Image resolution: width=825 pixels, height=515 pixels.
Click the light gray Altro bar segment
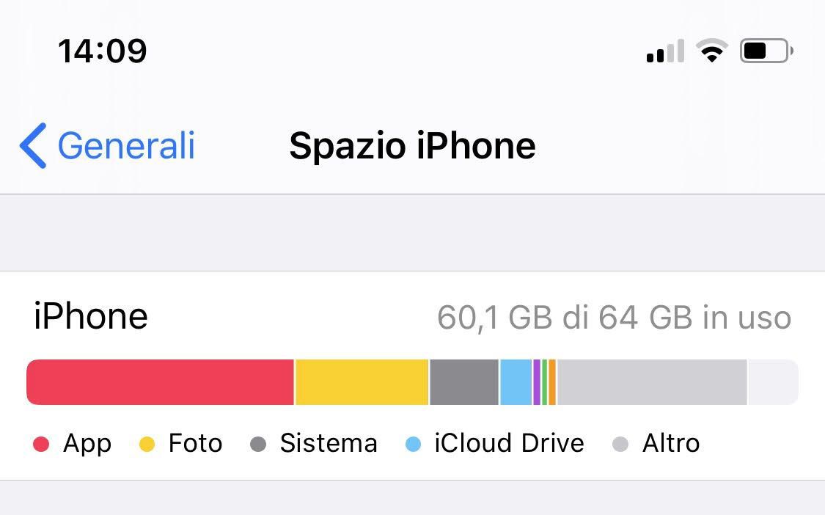tap(651, 382)
